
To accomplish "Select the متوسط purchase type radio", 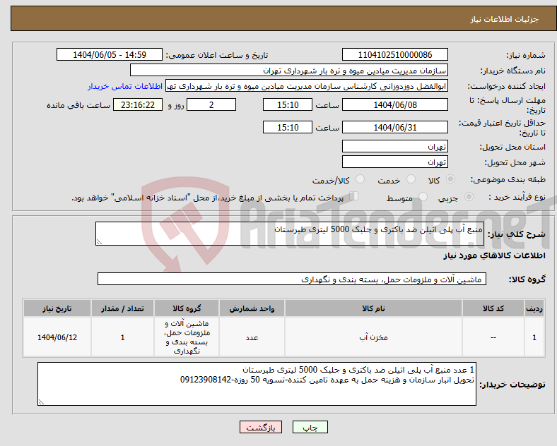I will click(x=423, y=197).
